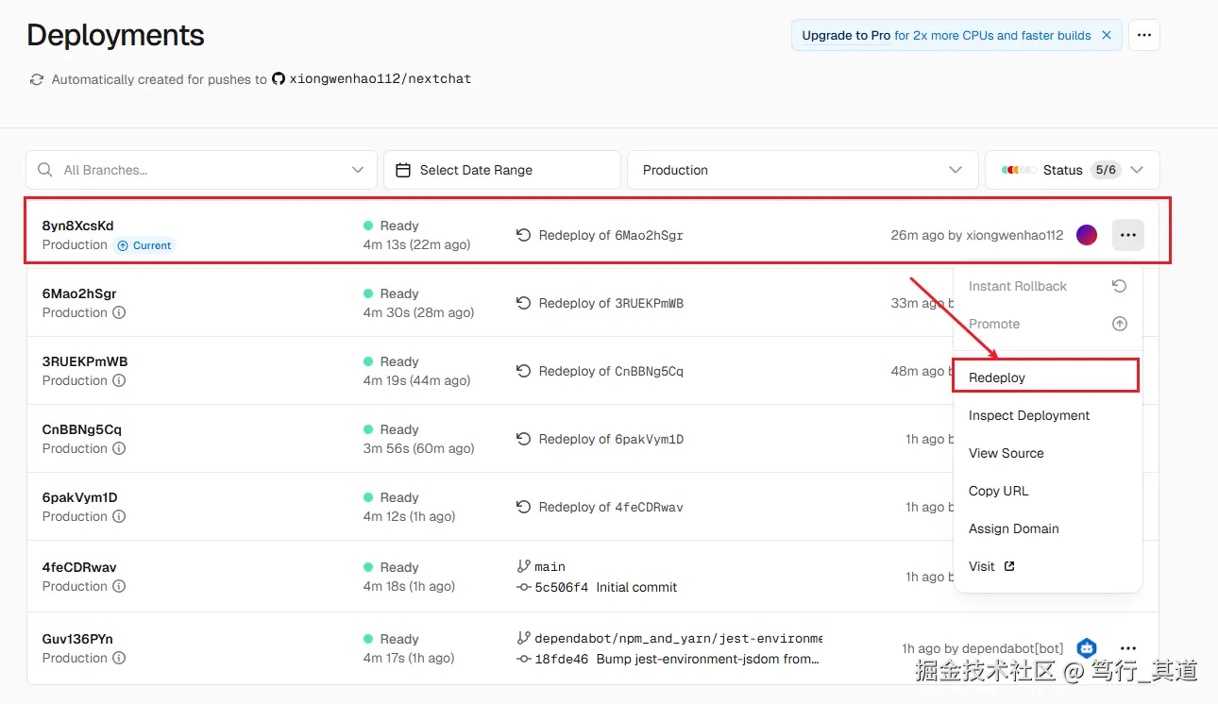Dismiss the Upgrade to Pro banner
Image resolution: width=1218 pixels, height=704 pixels.
pos(1107,35)
